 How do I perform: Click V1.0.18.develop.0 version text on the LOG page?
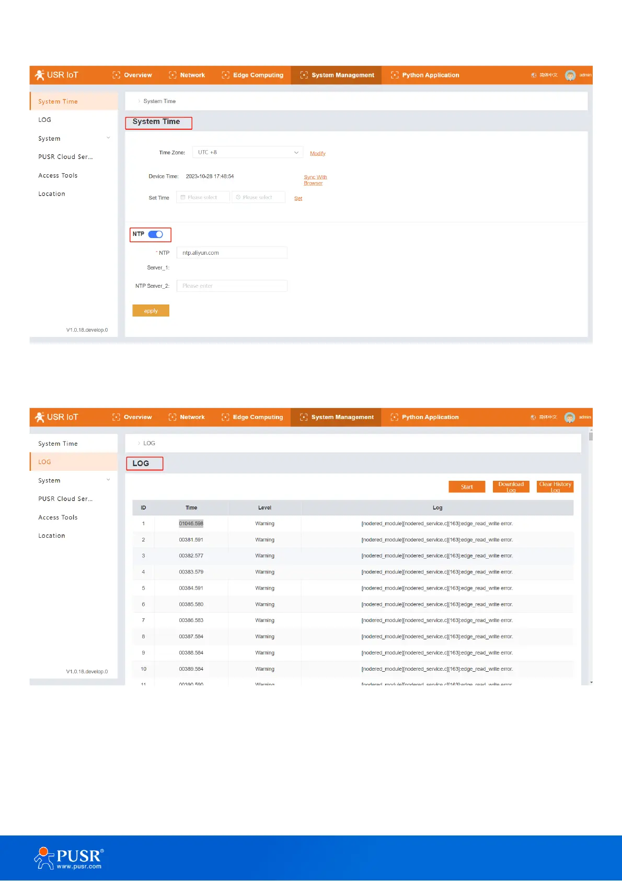coord(87,672)
